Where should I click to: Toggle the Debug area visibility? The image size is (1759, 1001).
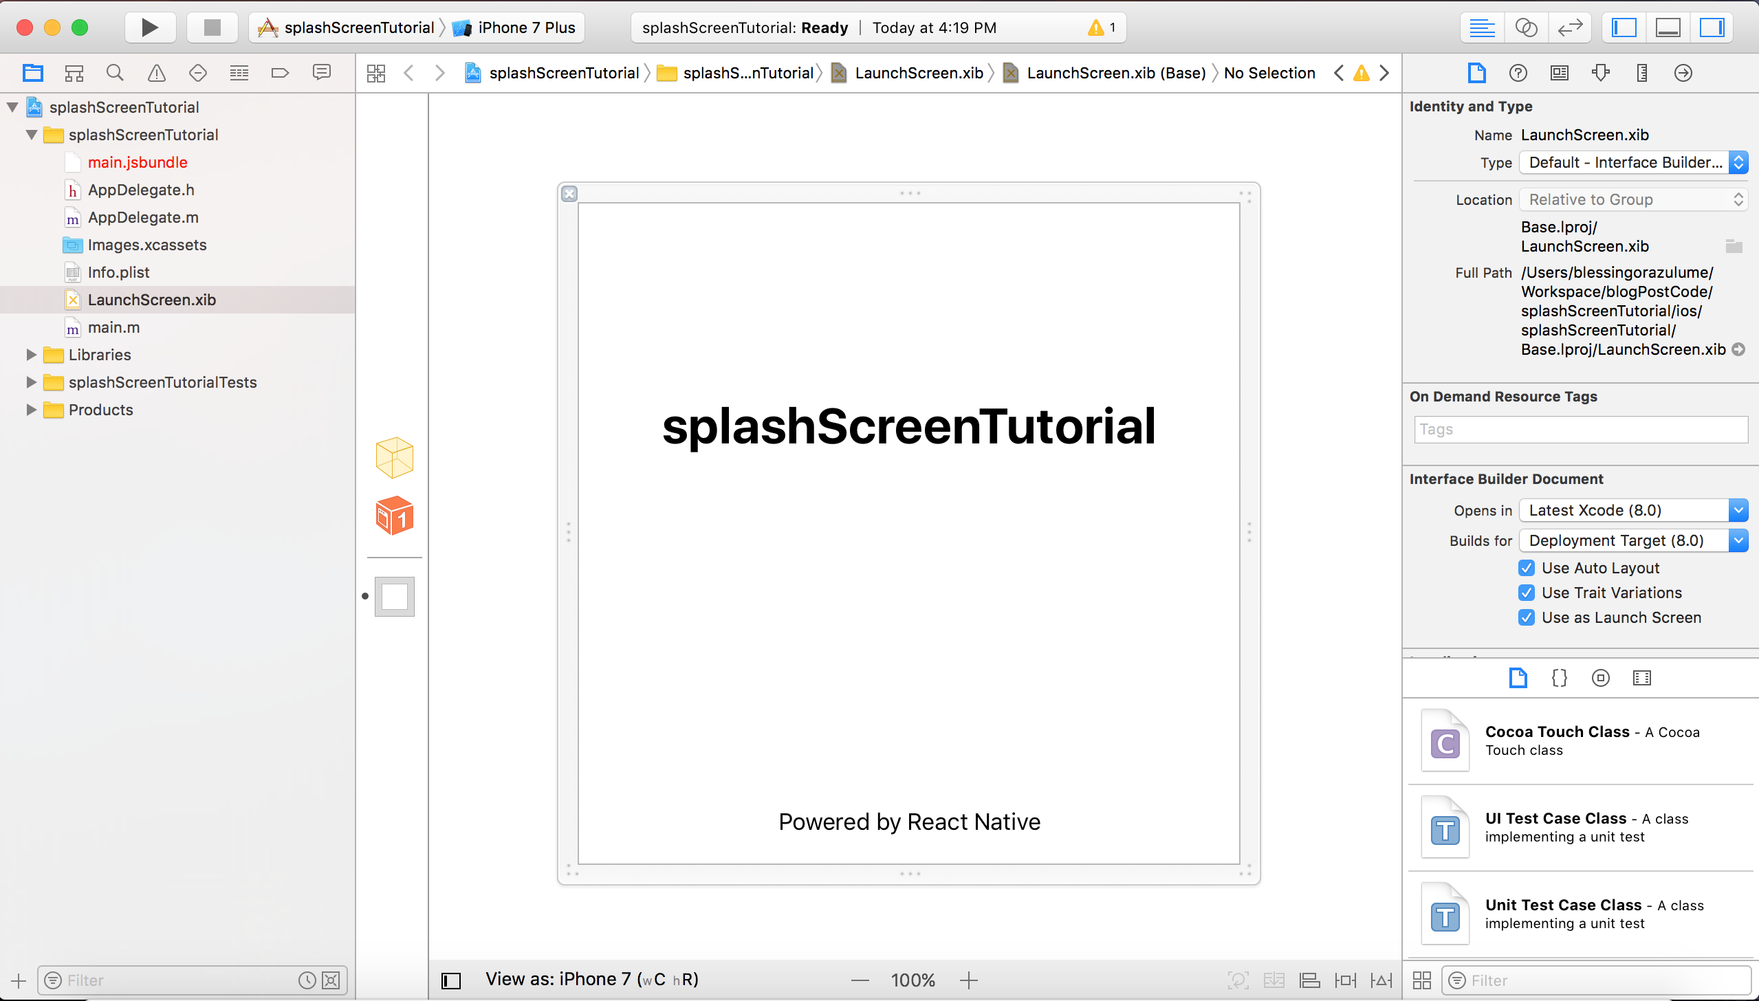[1668, 27]
